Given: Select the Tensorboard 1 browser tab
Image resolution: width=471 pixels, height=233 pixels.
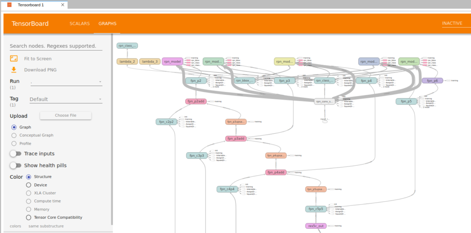Looking at the screenshot, I should coord(34,5).
